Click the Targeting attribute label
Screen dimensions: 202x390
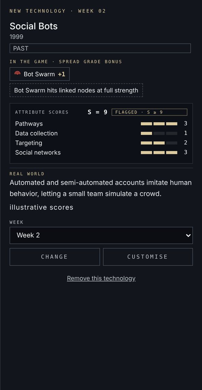29,143
